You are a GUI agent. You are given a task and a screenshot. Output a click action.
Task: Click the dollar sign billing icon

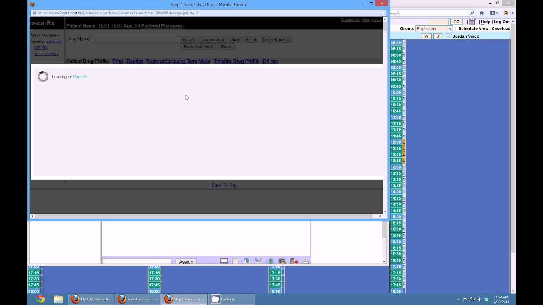(271, 261)
